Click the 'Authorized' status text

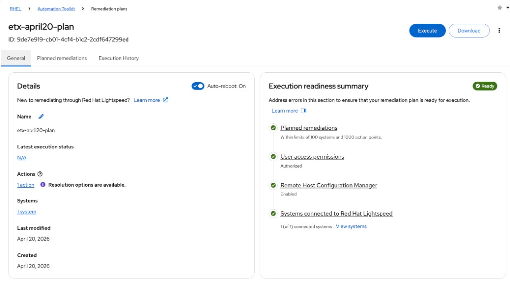(291, 166)
